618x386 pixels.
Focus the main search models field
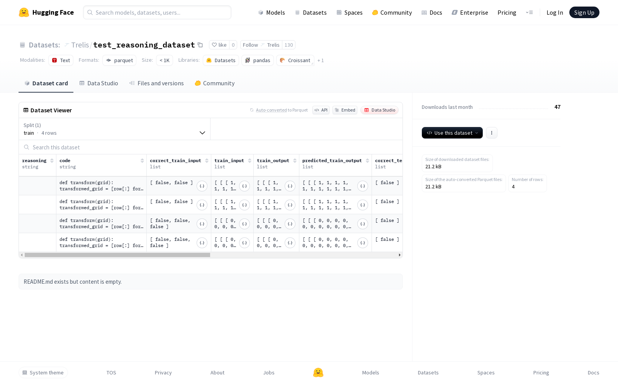pyautogui.click(x=157, y=12)
